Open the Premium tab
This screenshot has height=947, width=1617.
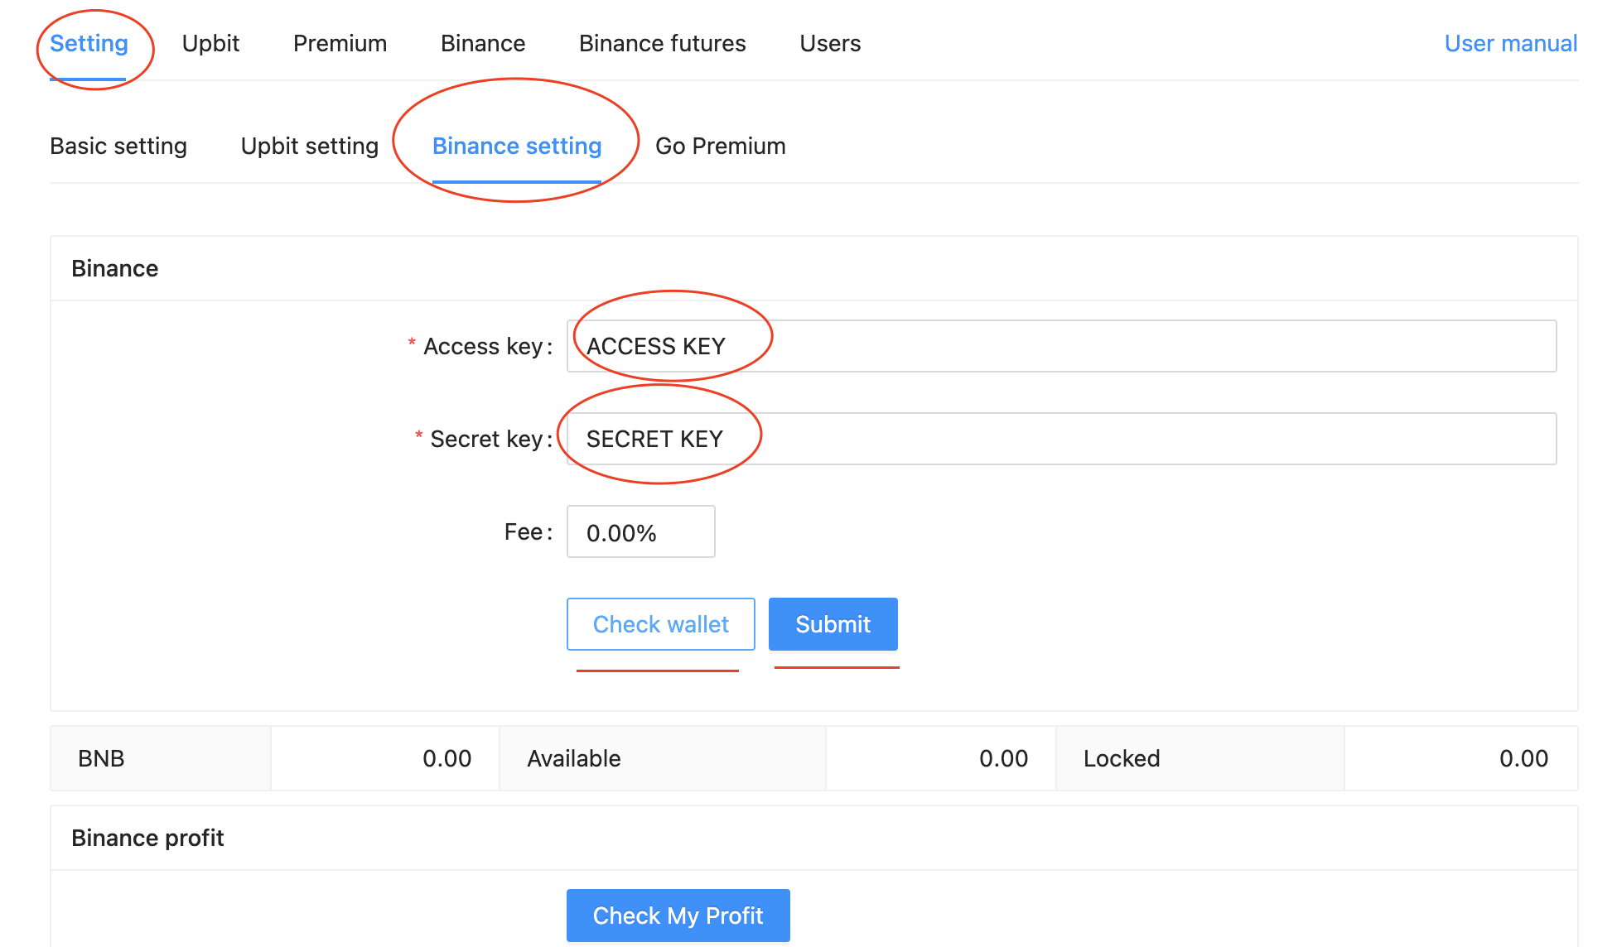click(x=340, y=43)
